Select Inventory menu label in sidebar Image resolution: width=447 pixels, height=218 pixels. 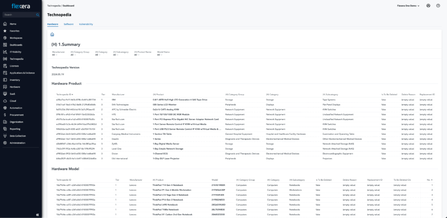point(15,80)
